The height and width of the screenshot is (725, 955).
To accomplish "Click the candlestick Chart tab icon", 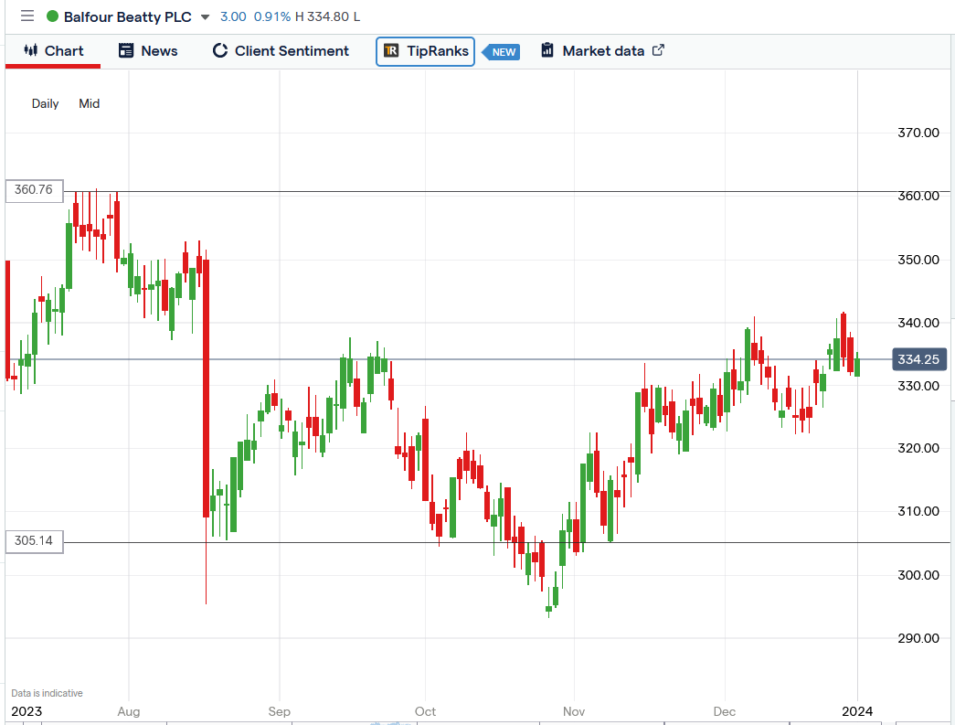I will pyautogui.click(x=30, y=50).
